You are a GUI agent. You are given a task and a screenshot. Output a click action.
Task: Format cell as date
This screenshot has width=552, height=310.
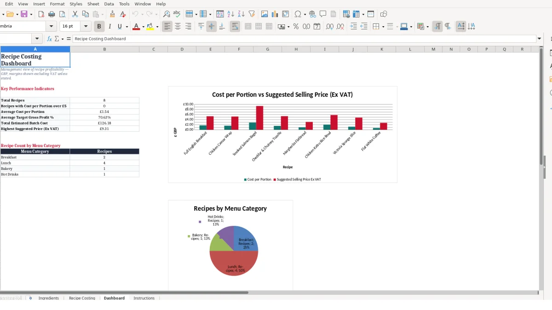pyautogui.click(x=317, y=27)
